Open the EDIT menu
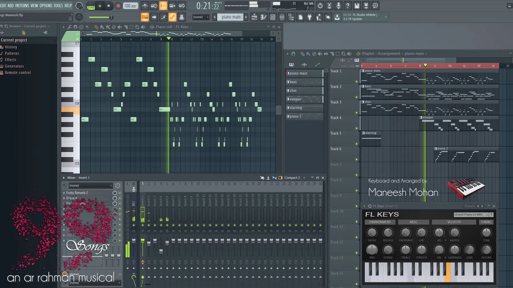 click(4, 6)
